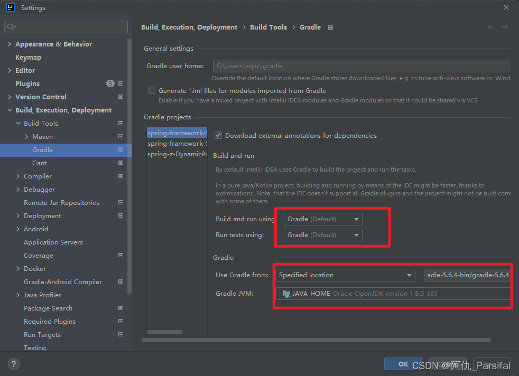Confirm settings with OK button
This screenshot has width=519, height=376.
[403, 364]
